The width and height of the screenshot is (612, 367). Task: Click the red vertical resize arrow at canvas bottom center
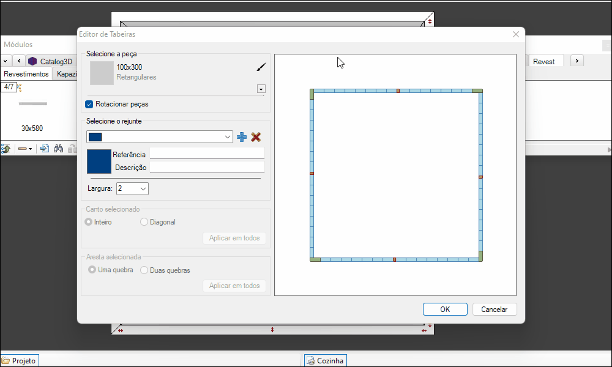point(272,330)
